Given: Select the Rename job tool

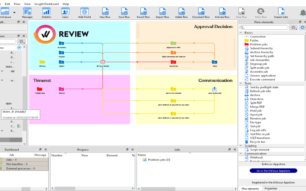Looking at the screenshot, I should coord(258,118).
